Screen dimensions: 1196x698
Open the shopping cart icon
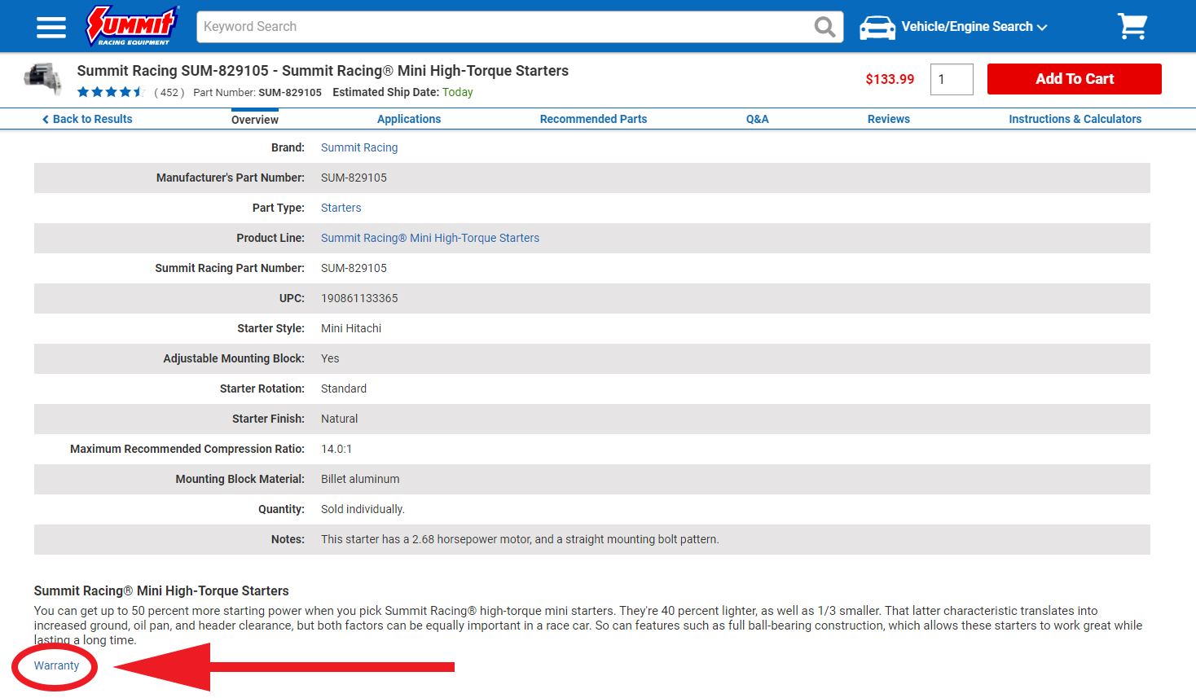pos(1132,26)
